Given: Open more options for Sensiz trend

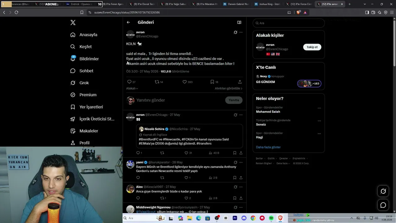Looking at the screenshot, I should [319, 121].
